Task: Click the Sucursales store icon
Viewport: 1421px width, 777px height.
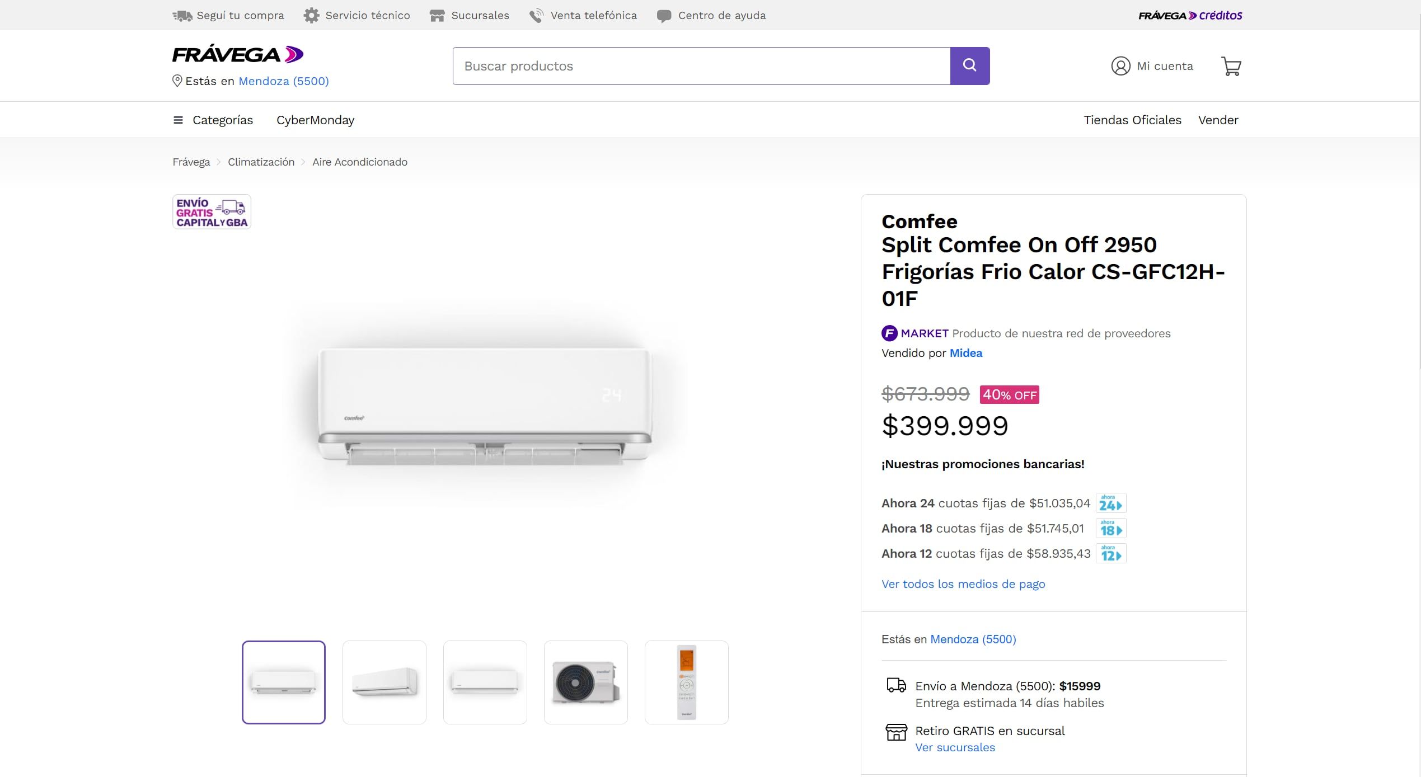Action: pyautogui.click(x=437, y=16)
